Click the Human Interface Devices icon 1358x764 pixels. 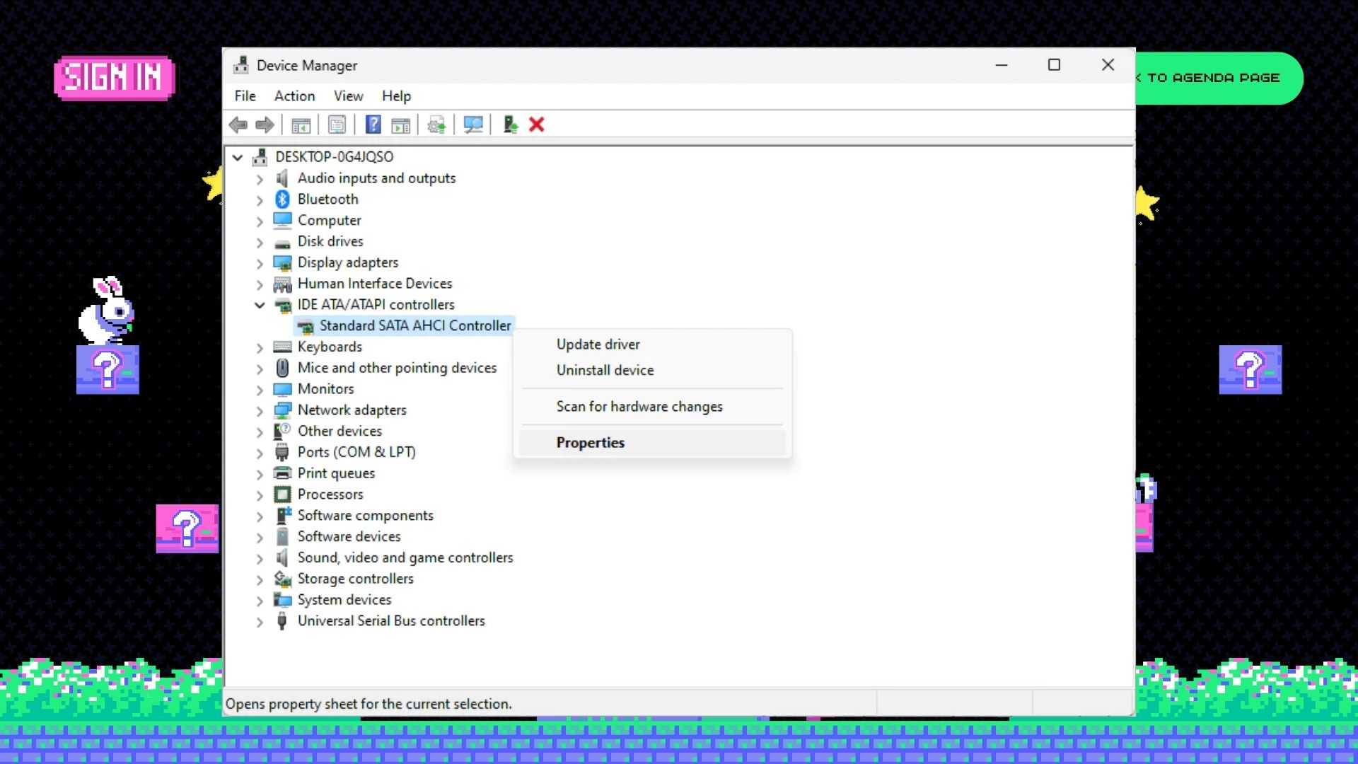pyautogui.click(x=282, y=284)
